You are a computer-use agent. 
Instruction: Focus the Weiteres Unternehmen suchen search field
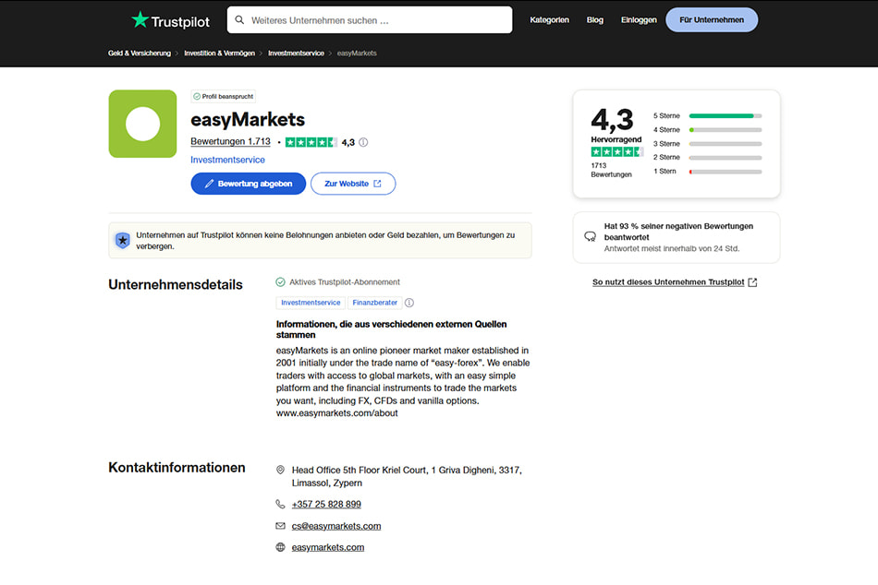[x=370, y=20]
